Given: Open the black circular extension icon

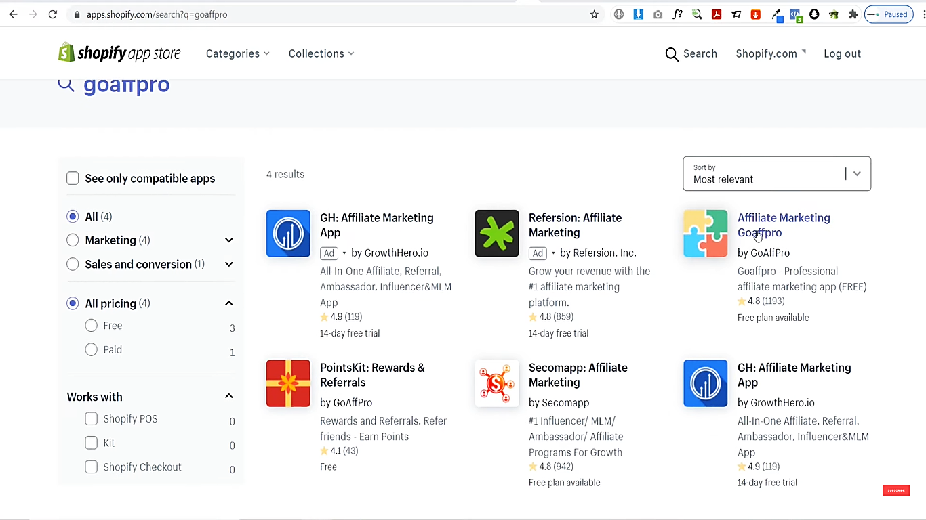Looking at the screenshot, I should click(814, 14).
